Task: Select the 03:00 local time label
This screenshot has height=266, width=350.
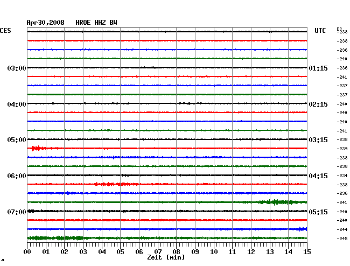Action: (x=17, y=68)
